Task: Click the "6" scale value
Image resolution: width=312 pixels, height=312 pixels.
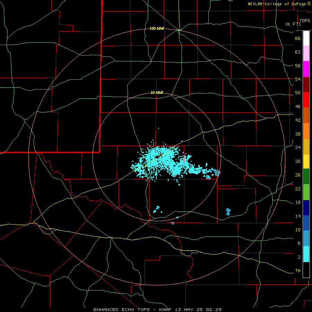Action: click(299, 243)
